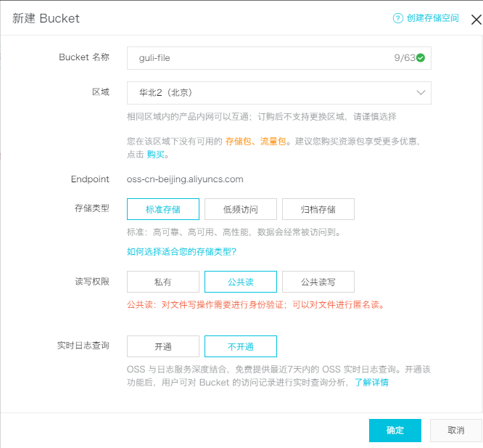This screenshot has height=448, width=483.
Task: Set read/write permission to 私有
Action: point(162,282)
